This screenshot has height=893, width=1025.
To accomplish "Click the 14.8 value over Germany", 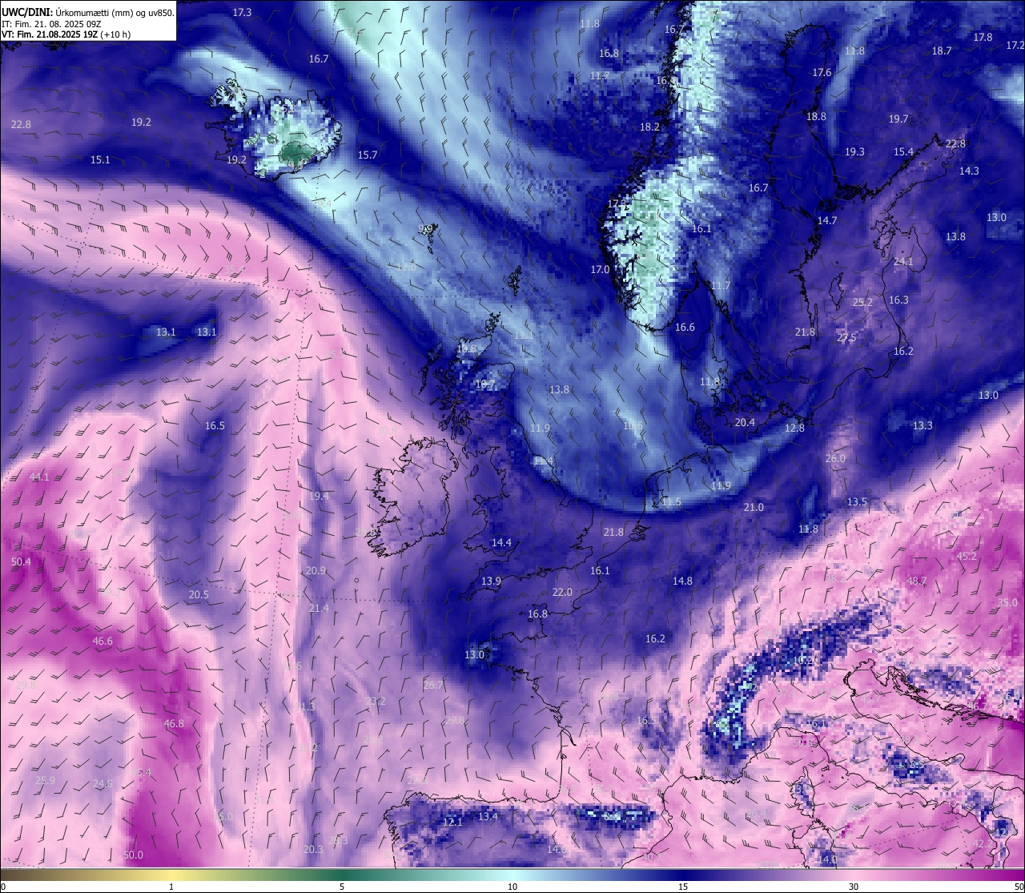I will point(682,581).
